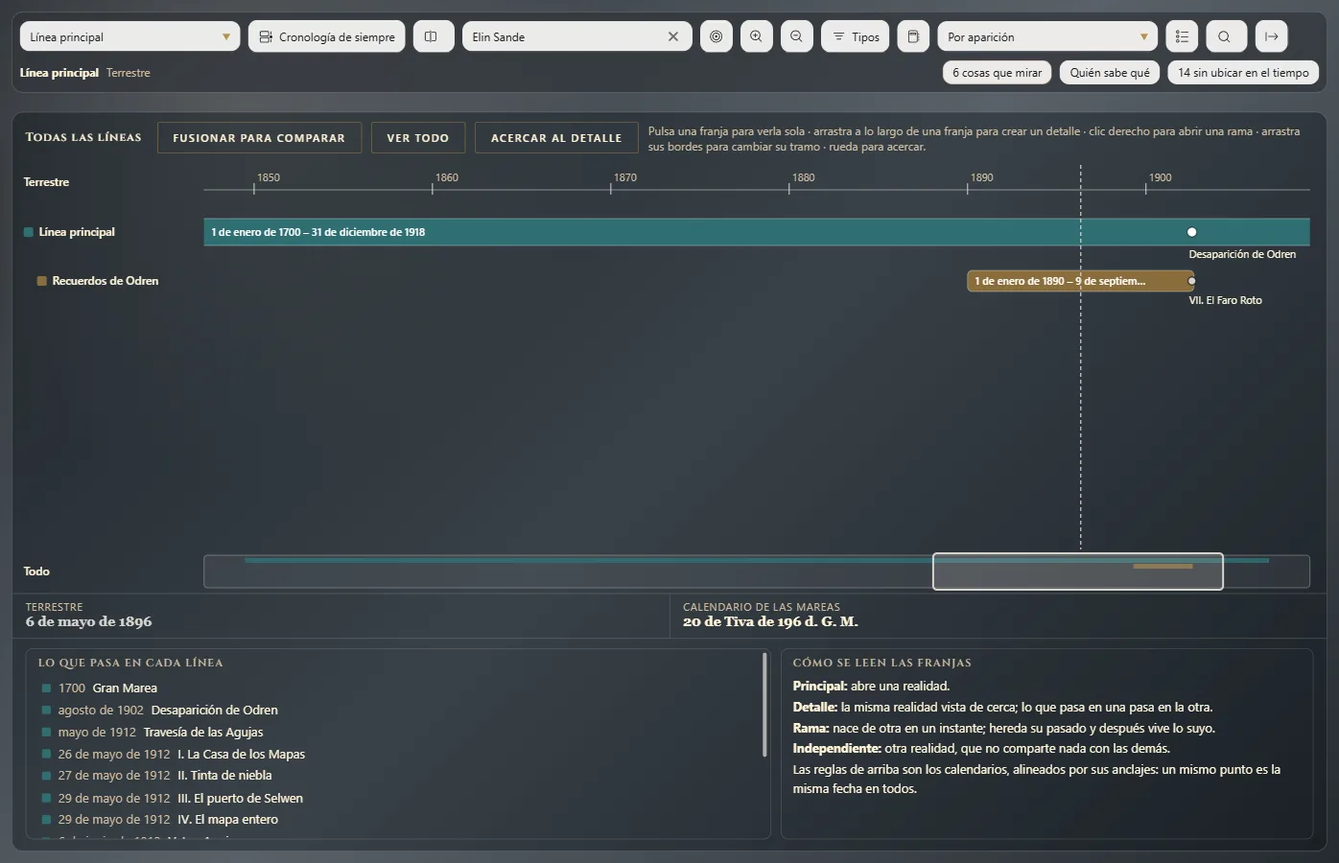Select the Línea principal row label
The height and width of the screenshot is (863, 1339).
pos(77,232)
